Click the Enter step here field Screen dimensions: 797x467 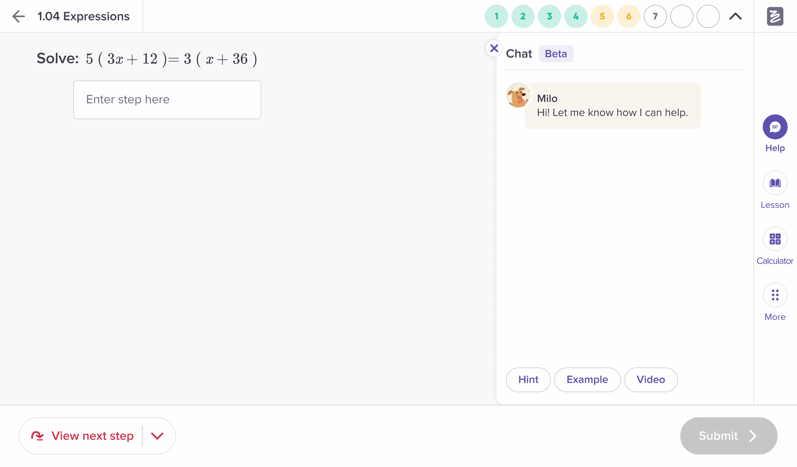167,100
